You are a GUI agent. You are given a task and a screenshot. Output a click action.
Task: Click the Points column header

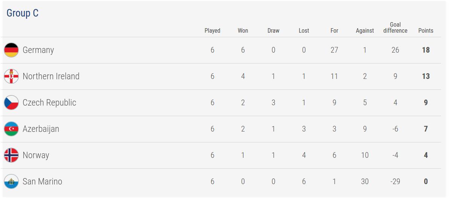click(x=426, y=31)
